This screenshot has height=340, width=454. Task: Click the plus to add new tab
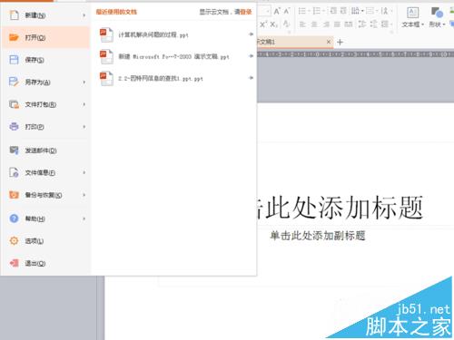click(340, 42)
